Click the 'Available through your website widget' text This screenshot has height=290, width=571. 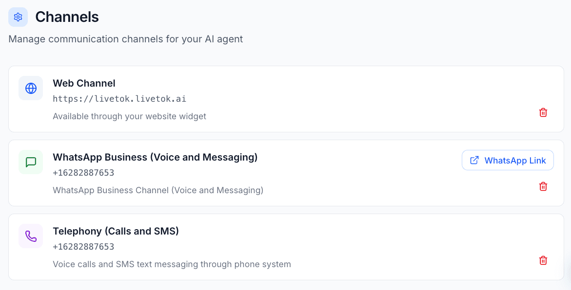point(129,116)
